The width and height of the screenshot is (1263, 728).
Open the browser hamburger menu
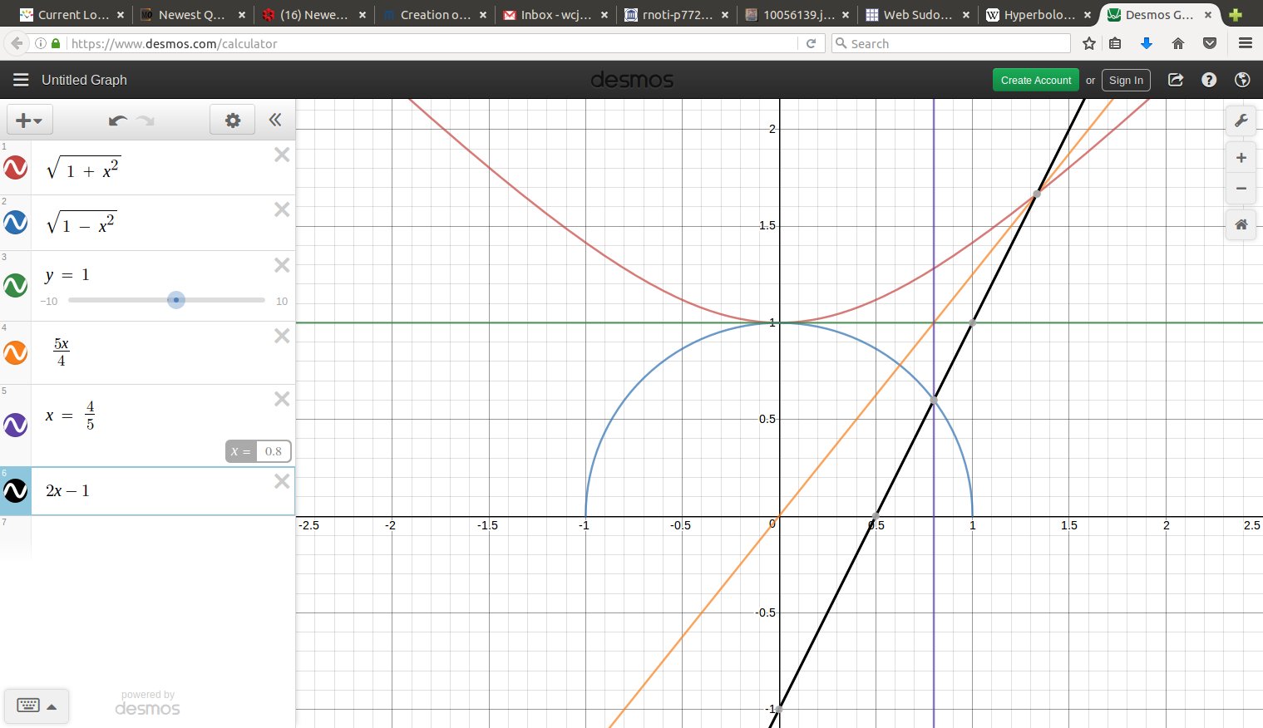(1245, 43)
